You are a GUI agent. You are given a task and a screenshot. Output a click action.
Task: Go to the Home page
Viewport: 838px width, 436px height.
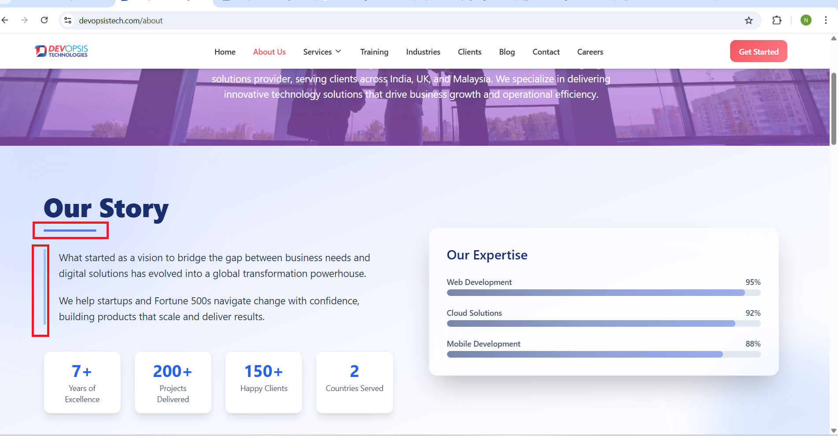(x=225, y=52)
